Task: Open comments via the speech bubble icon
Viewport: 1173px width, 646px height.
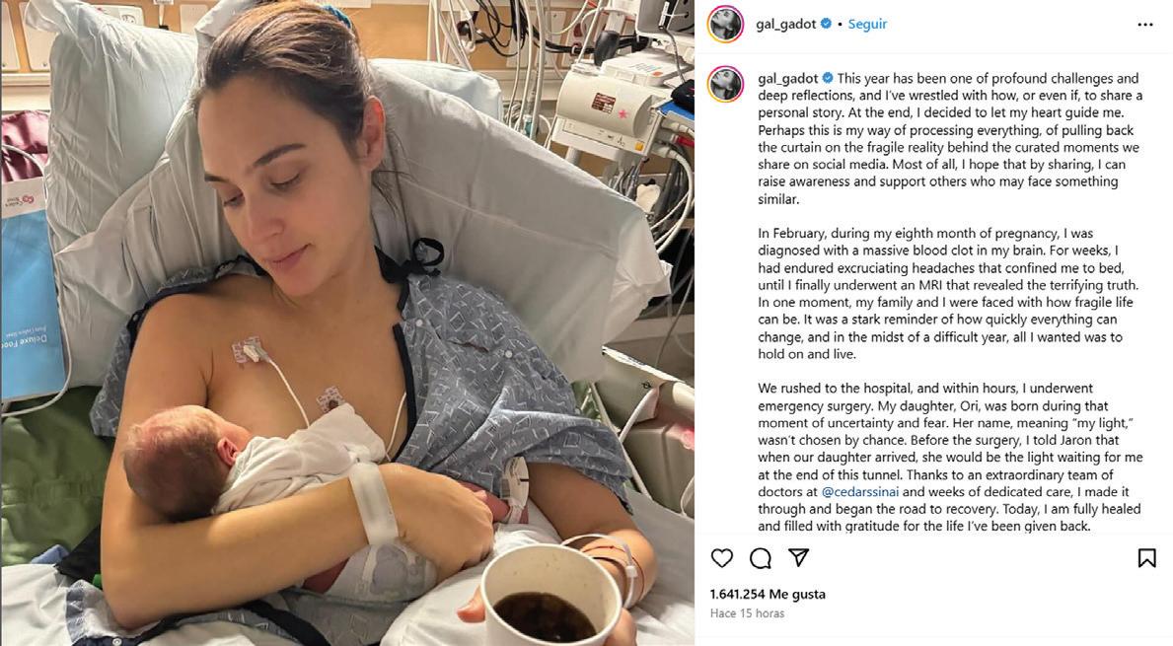Action: (x=761, y=558)
